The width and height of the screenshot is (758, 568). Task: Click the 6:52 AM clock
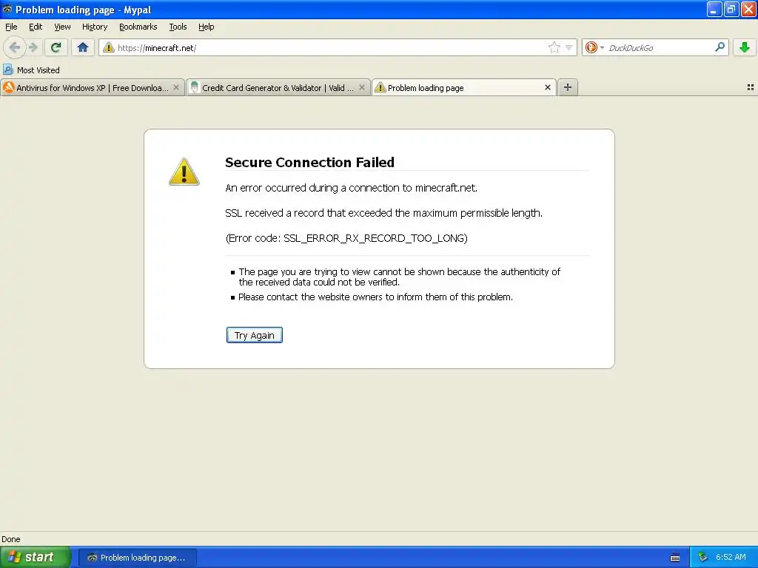click(x=731, y=558)
